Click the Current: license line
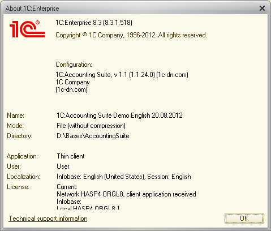 67,187
